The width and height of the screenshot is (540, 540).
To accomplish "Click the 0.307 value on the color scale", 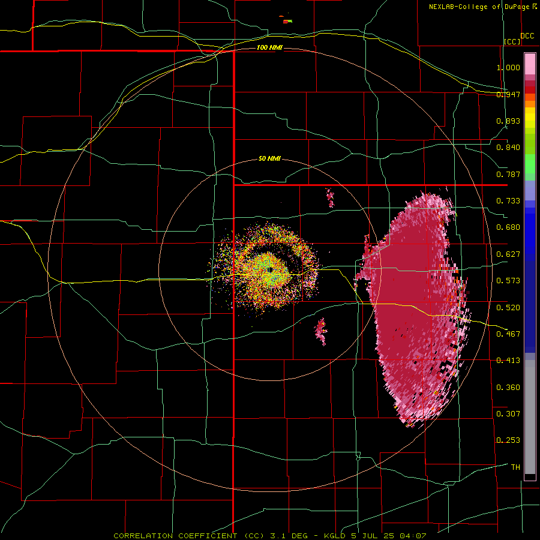I will point(508,414).
